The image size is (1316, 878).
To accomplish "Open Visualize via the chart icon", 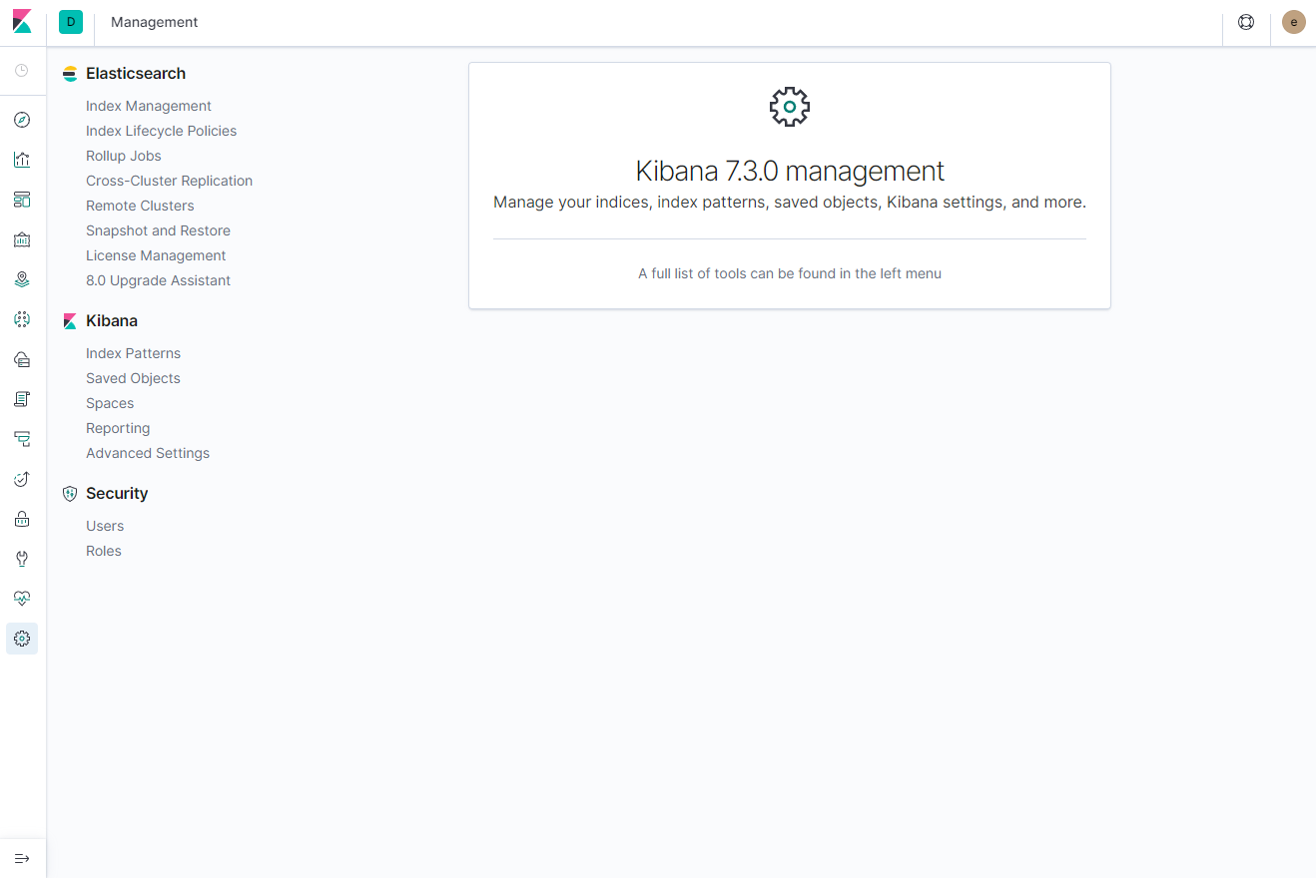I will pyautogui.click(x=22, y=160).
